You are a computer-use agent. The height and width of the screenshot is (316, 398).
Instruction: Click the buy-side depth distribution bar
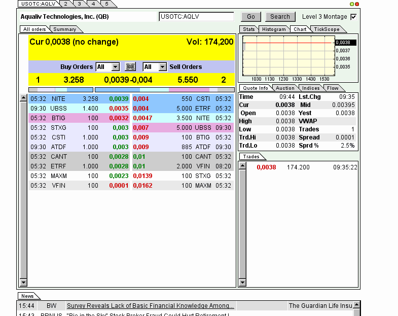[61, 90]
